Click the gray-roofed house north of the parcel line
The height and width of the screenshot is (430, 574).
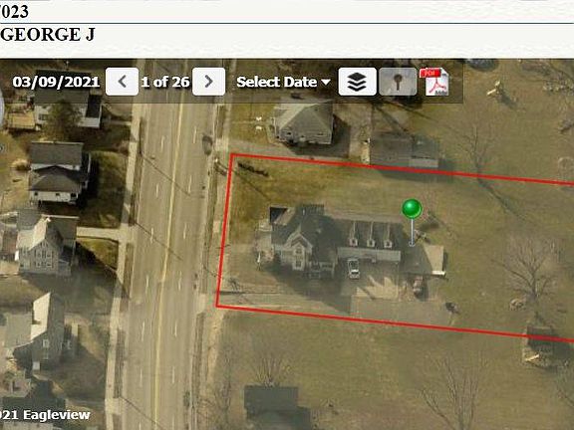pos(303,123)
